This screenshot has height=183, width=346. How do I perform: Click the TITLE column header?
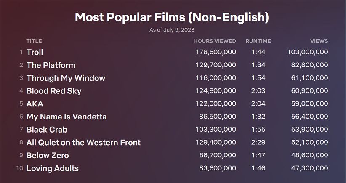coord(34,41)
